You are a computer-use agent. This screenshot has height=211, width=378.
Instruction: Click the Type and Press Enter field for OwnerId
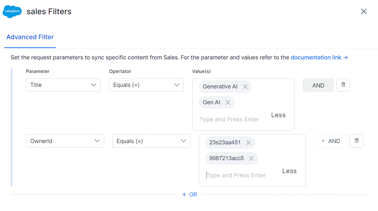[236, 175]
